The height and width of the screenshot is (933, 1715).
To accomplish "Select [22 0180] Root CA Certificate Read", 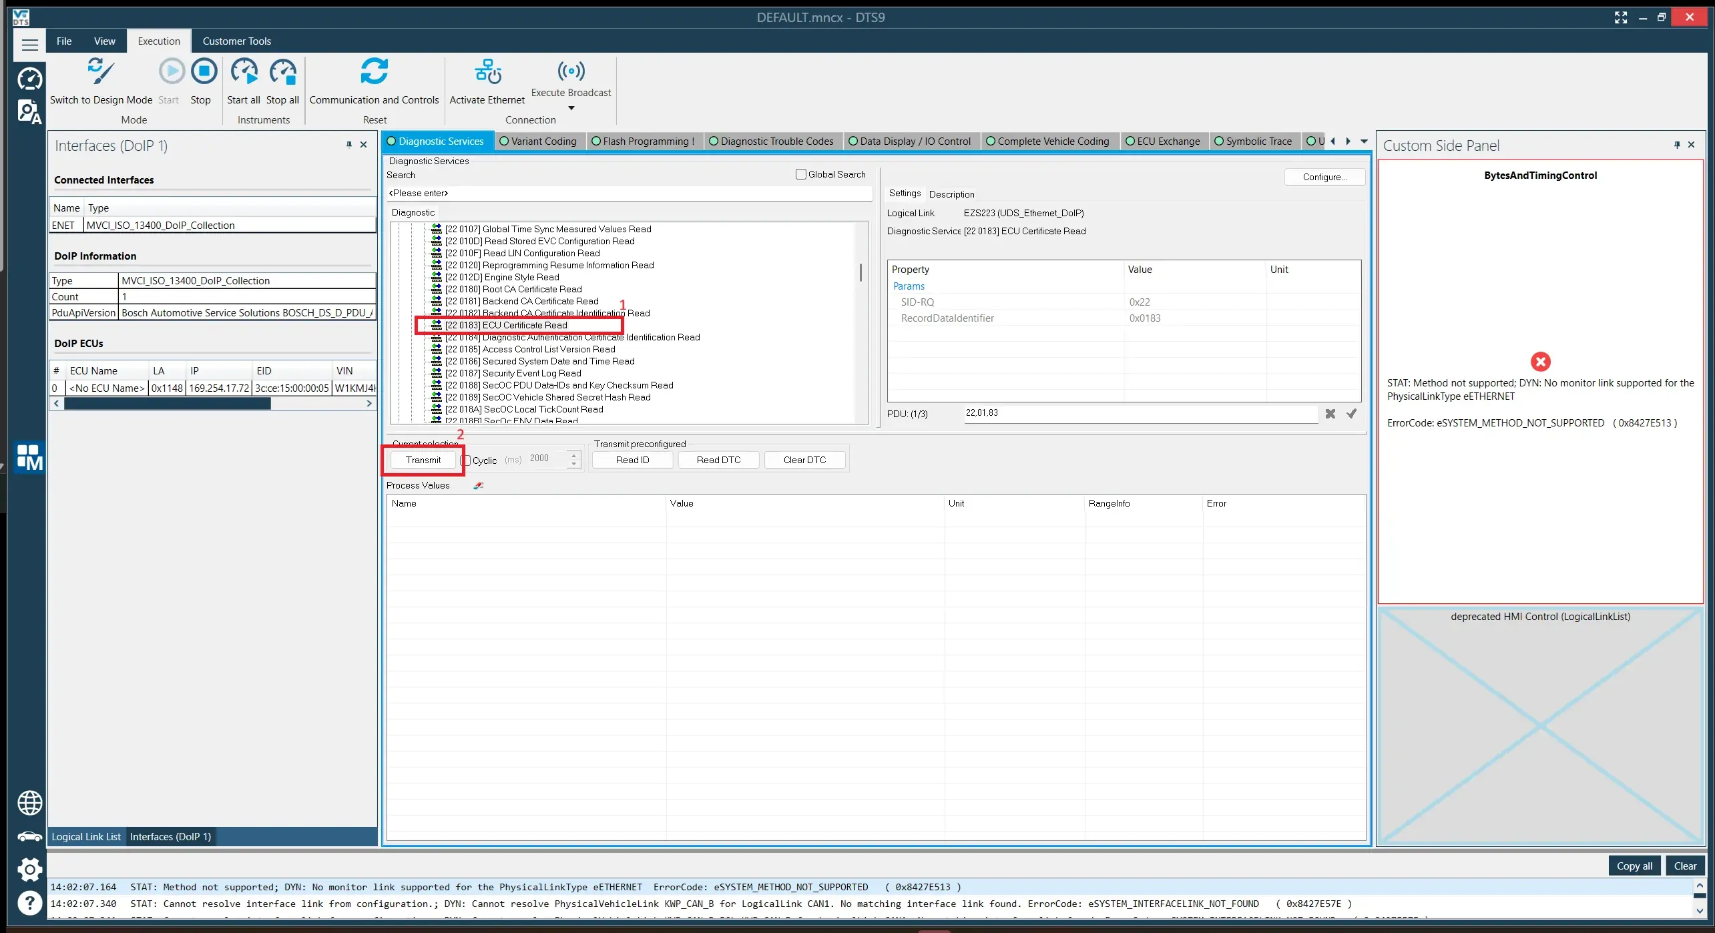I will click(513, 289).
